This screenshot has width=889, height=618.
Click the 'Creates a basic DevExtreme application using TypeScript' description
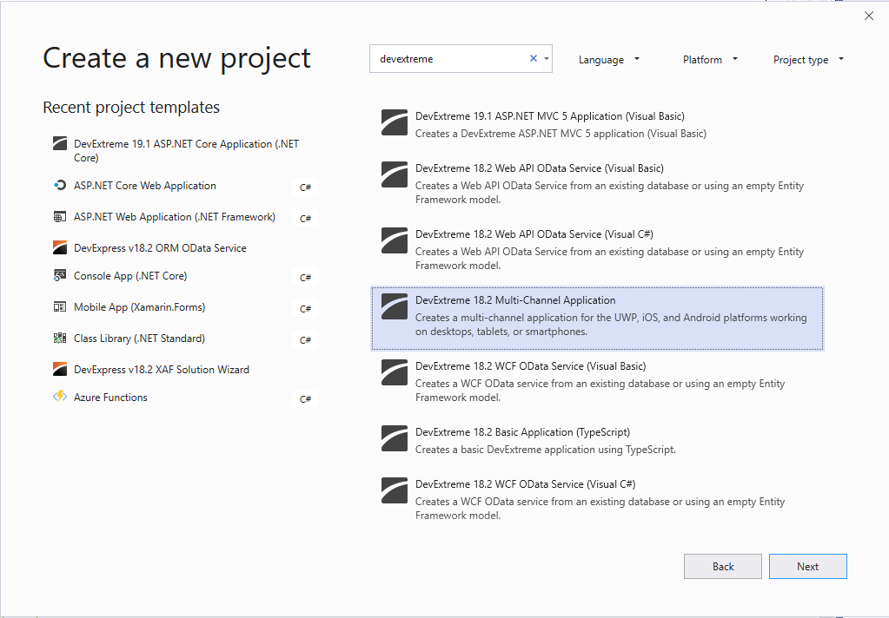click(x=546, y=450)
